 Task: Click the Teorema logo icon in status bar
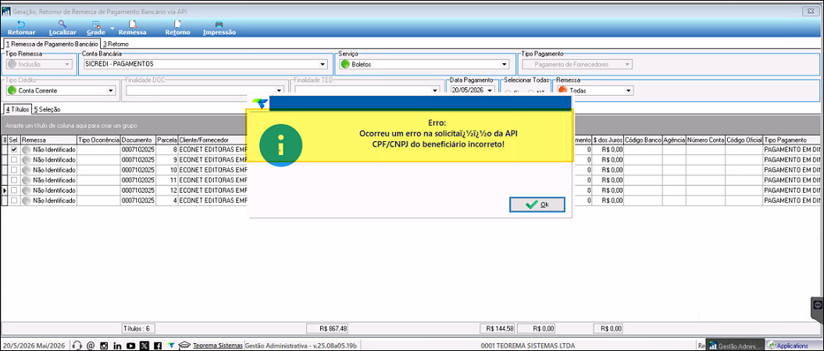pyautogui.click(x=171, y=346)
